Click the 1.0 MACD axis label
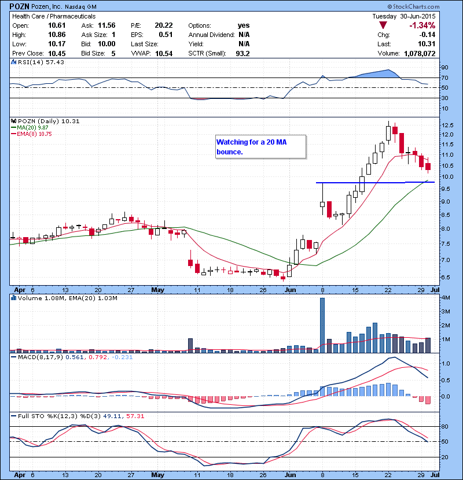 (446, 364)
